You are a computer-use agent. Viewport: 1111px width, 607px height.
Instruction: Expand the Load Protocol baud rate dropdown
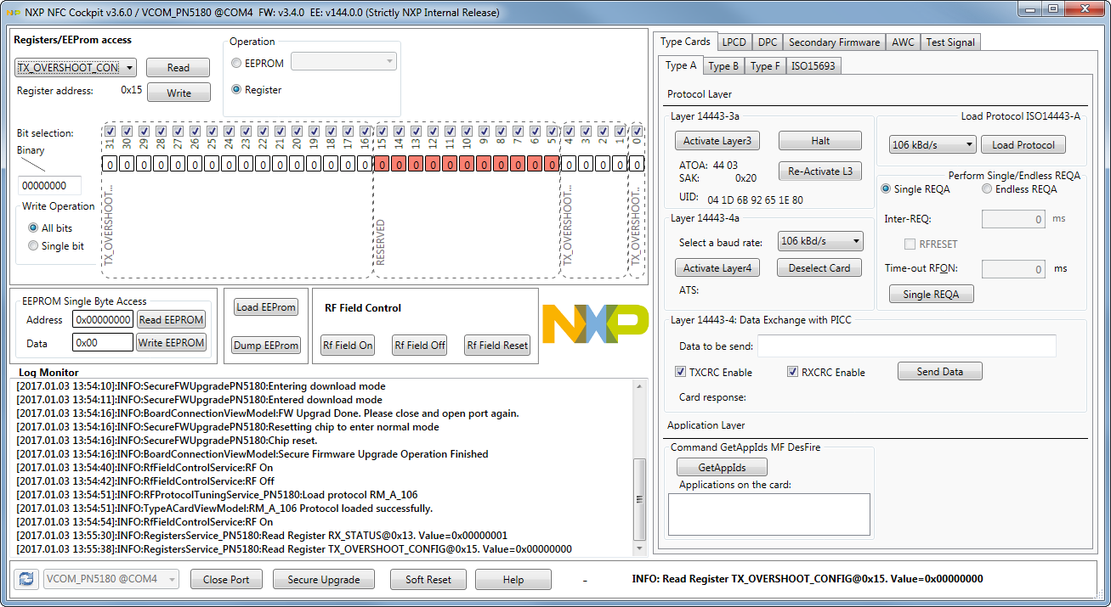coord(932,145)
